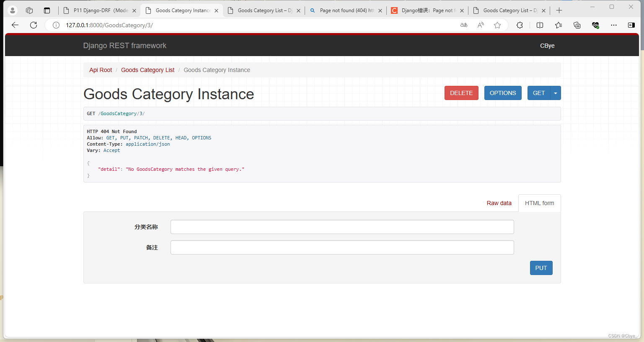Viewport: 644px width, 342px height.
Task: Open Api Root breadcrumb link
Action: click(101, 70)
